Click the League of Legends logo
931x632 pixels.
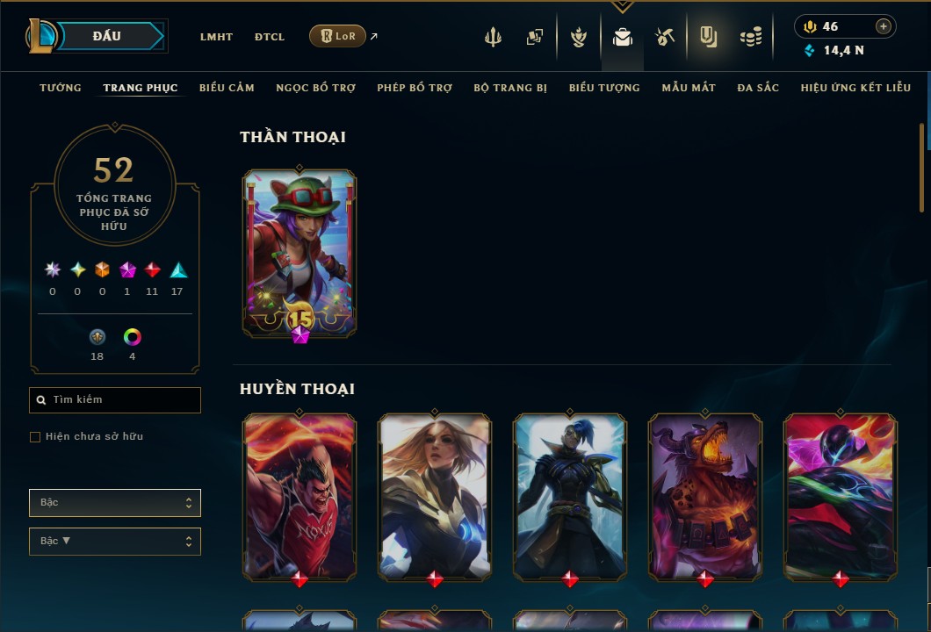pyautogui.click(x=40, y=36)
